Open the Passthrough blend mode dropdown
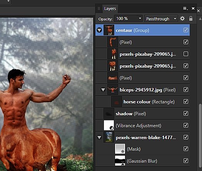202x171 pixels. coord(161,19)
